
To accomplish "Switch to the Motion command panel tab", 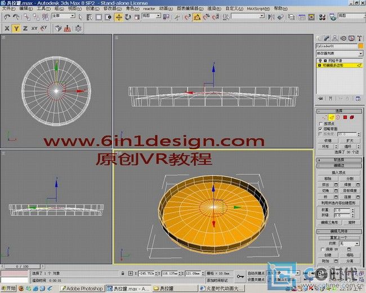I will point(343,38).
